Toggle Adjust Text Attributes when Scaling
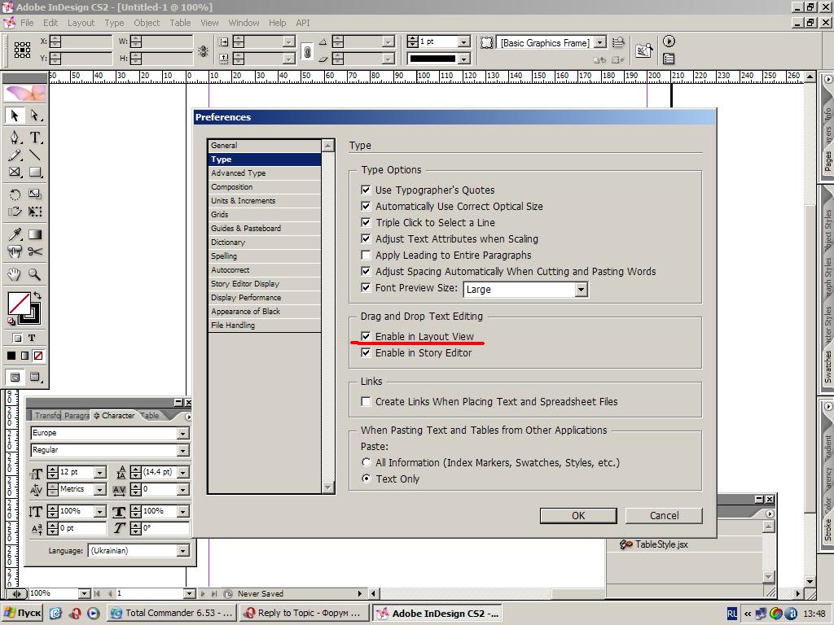The image size is (834, 625). (366, 238)
